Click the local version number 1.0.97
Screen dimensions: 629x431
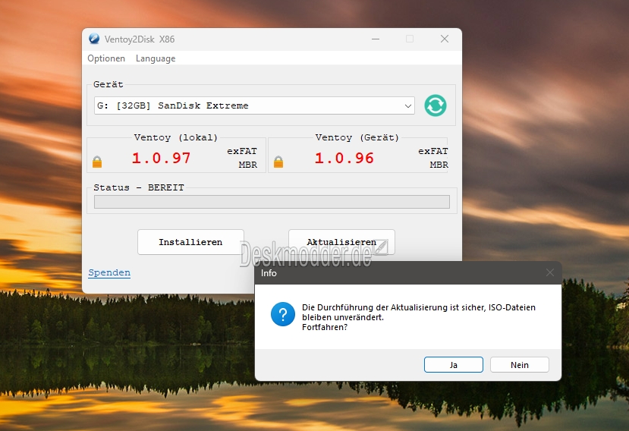[162, 158]
